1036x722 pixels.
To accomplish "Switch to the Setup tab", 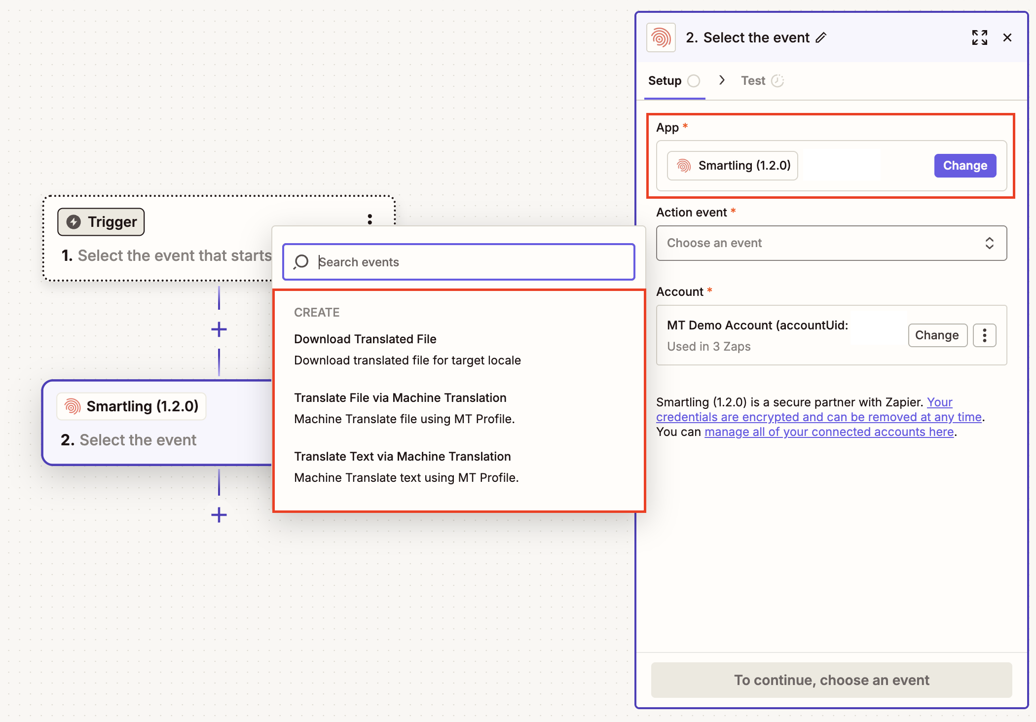I will (665, 81).
